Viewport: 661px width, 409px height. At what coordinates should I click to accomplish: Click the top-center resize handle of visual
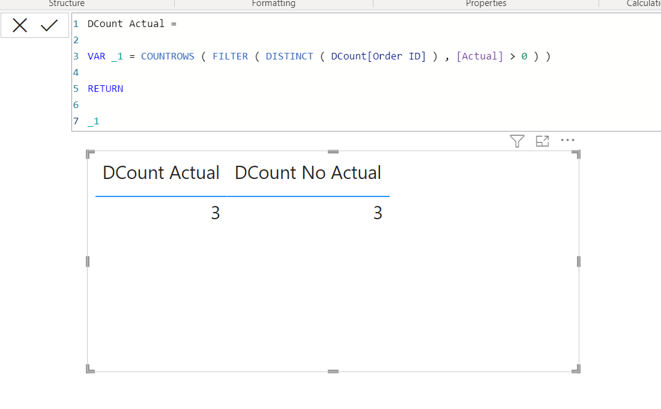click(x=333, y=151)
